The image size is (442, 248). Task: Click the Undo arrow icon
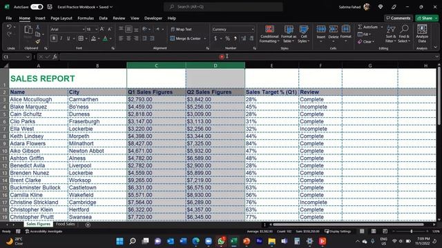[9, 27]
